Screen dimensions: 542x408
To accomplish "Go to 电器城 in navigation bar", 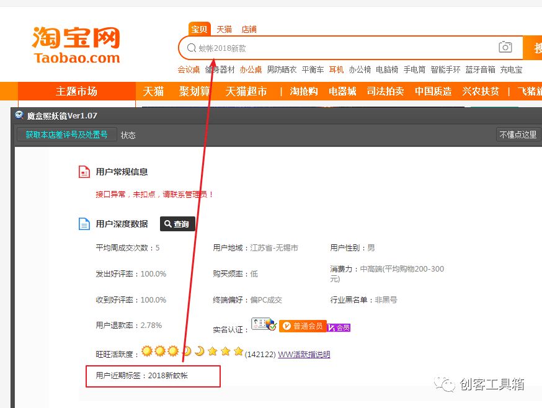I will point(342,91).
